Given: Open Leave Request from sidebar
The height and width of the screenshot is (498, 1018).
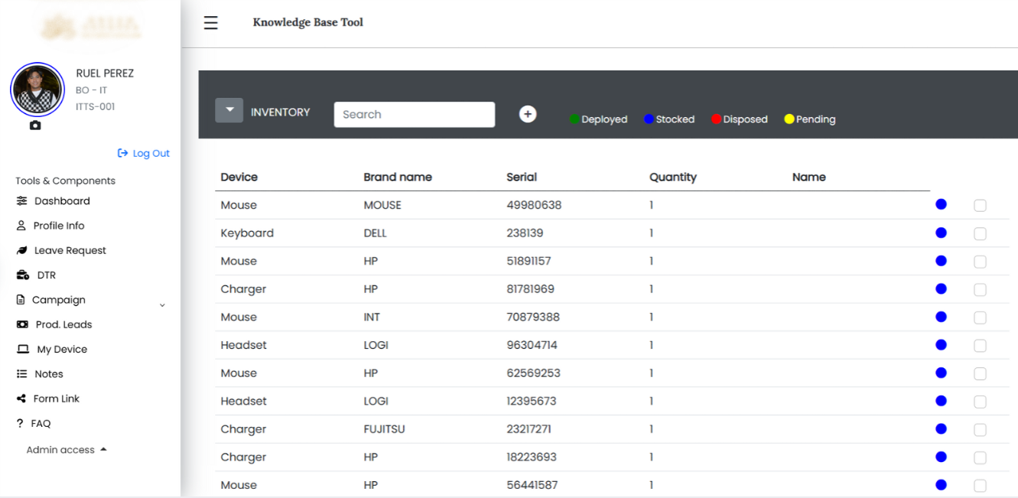Looking at the screenshot, I should [x=70, y=251].
